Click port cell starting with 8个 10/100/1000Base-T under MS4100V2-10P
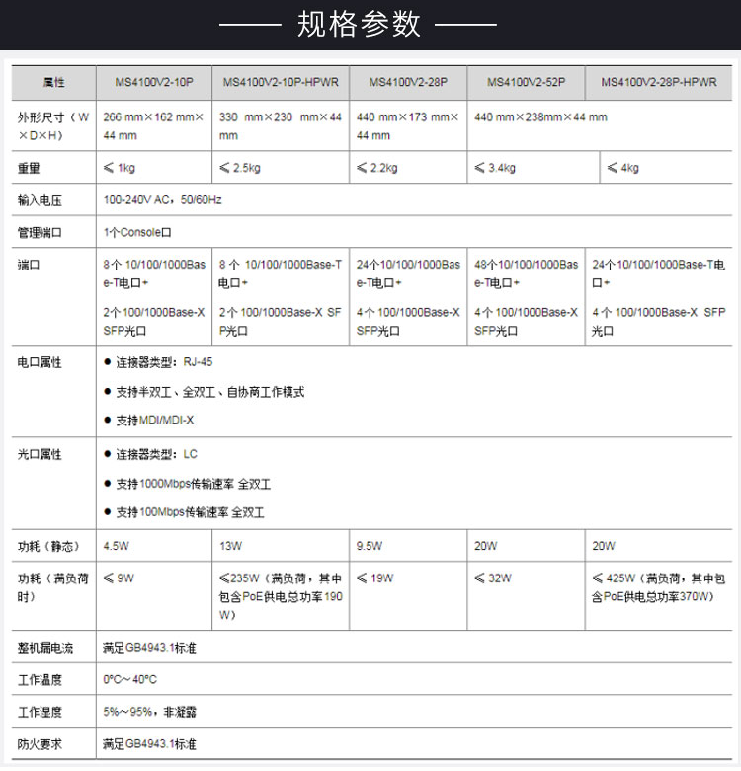The width and height of the screenshot is (741, 771). [x=154, y=273]
